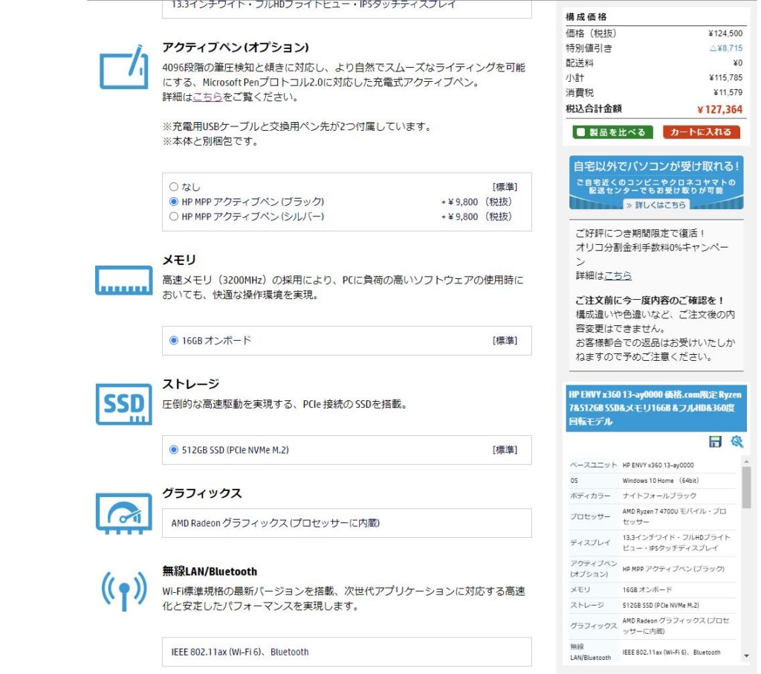Click the ベースユニット row in the summary
761x674 pixels.
click(652, 465)
